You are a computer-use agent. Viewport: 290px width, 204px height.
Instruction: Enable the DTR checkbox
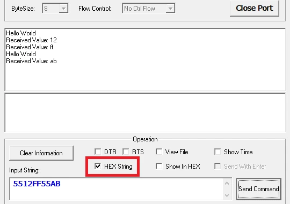pos(98,152)
